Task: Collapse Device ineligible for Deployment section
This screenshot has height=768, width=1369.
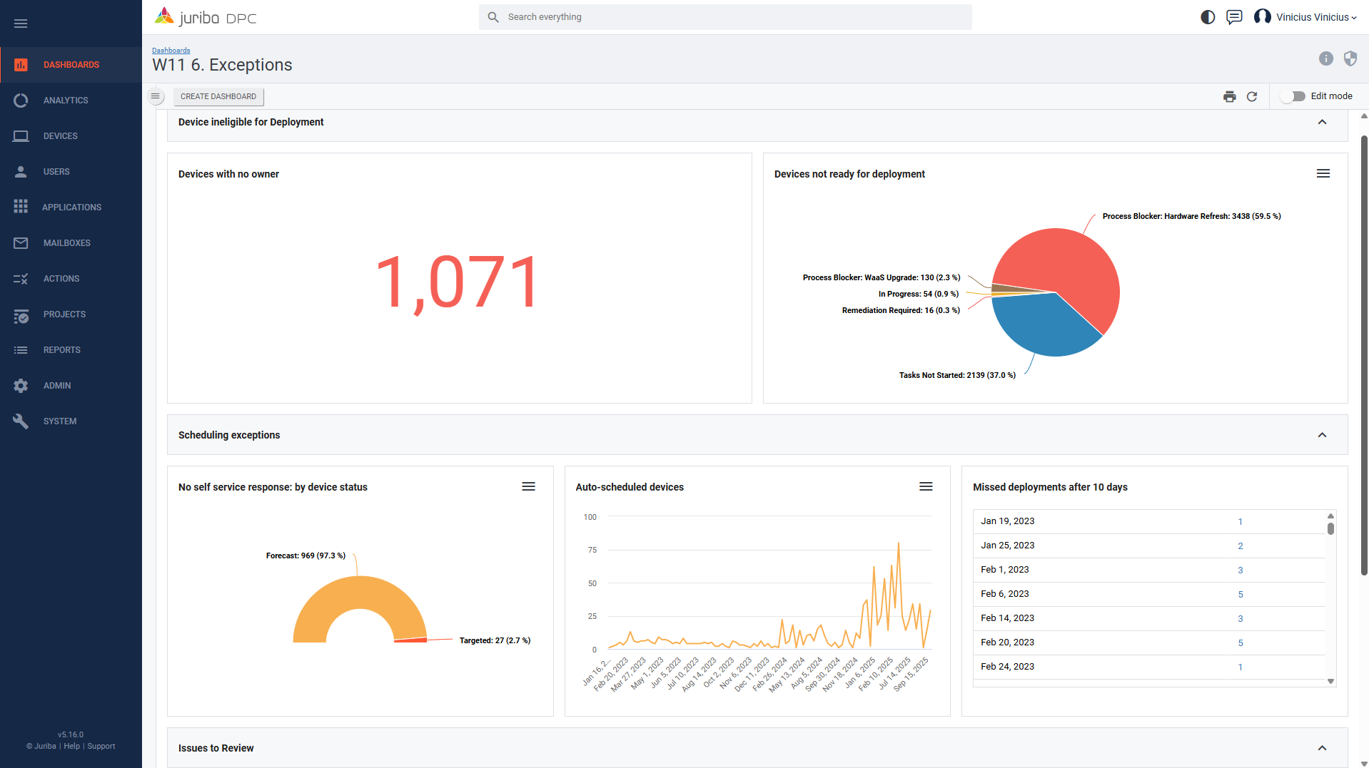Action: (x=1322, y=122)
